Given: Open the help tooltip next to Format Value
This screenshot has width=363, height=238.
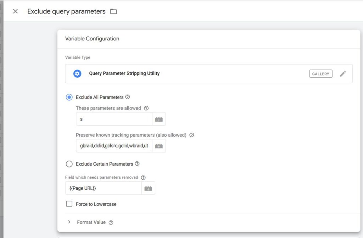Looking at the screenshot, I should coord(111,222).
